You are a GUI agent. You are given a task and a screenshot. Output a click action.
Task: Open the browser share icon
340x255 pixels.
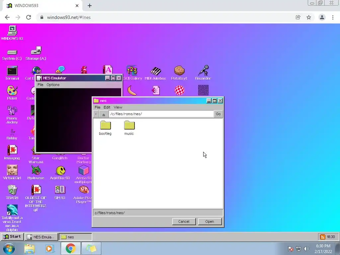[x=298, y=17]
